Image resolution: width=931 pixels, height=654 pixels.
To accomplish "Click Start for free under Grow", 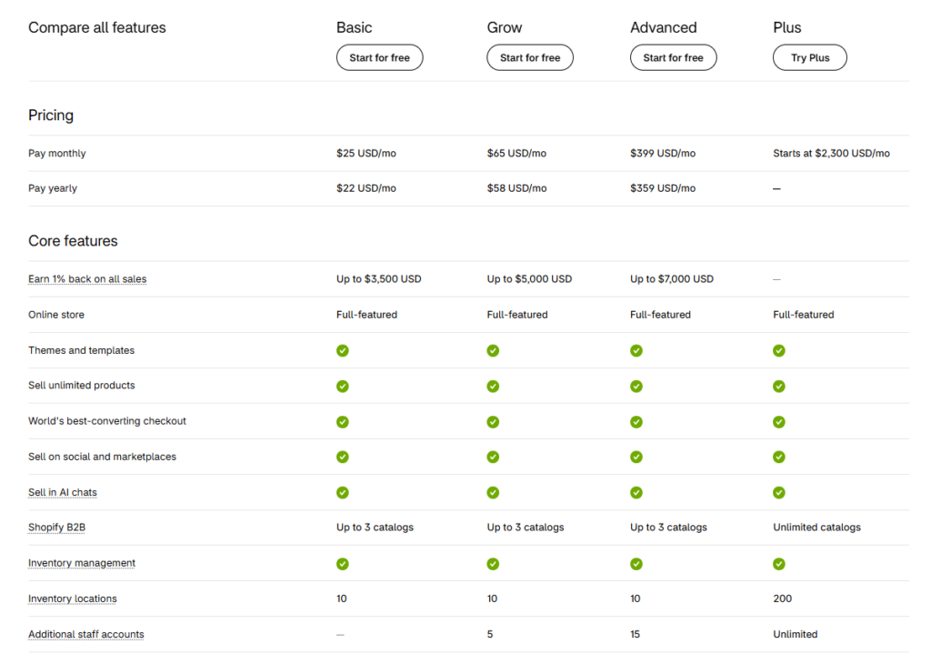I will (530, 57).
